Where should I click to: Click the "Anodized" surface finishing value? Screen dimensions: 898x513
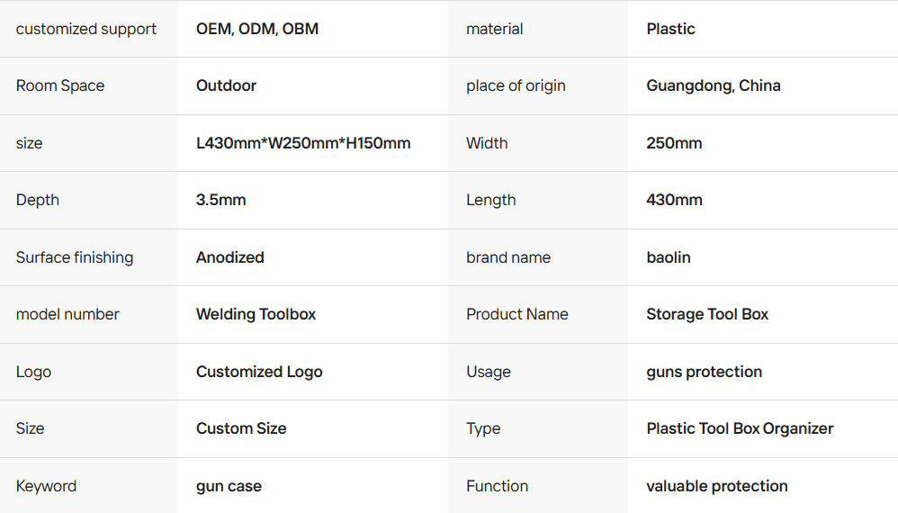click(x=229, y=257)
